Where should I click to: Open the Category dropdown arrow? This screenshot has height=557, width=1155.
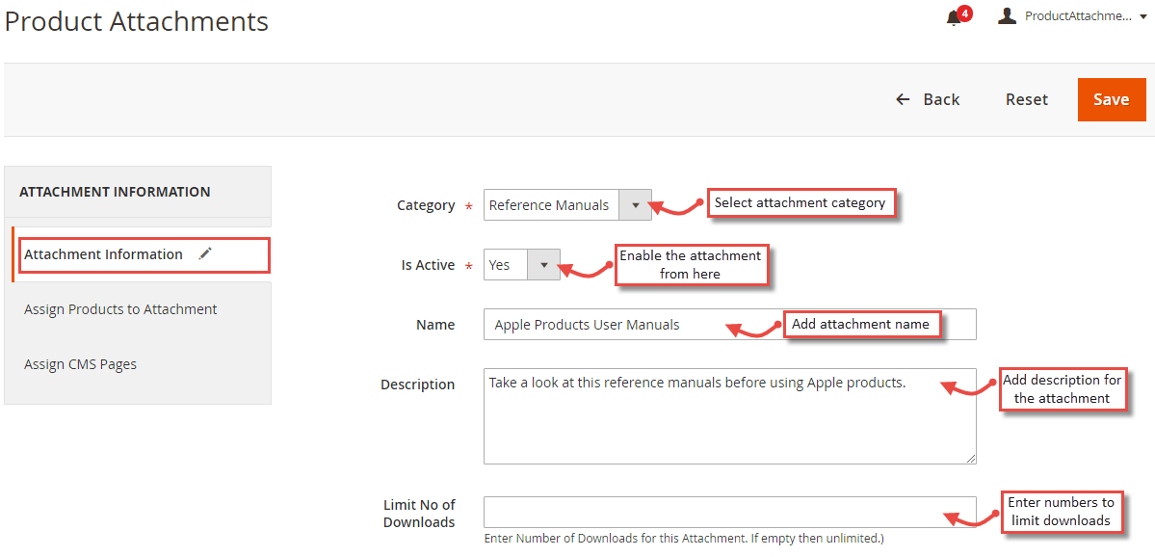635,205
